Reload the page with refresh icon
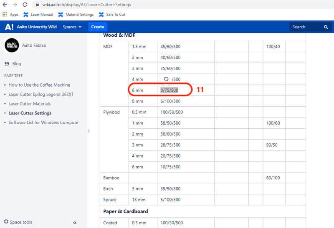This screenshot has width=334, height=228. pyautogui.click(x=25, y=5)
